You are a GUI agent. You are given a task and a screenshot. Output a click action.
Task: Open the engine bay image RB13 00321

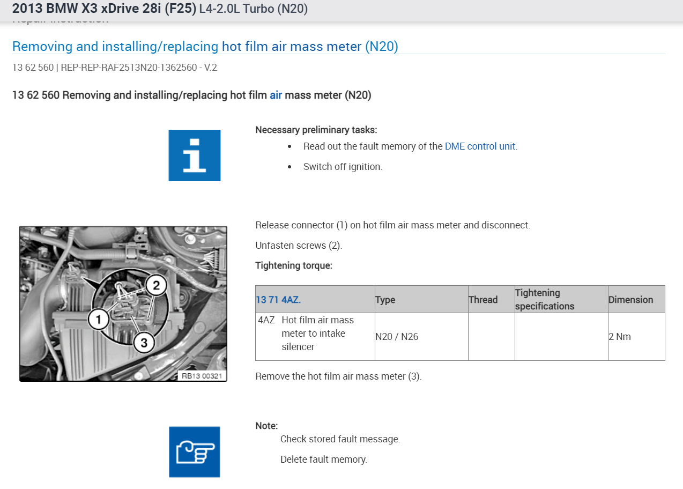tap(123, 303)
